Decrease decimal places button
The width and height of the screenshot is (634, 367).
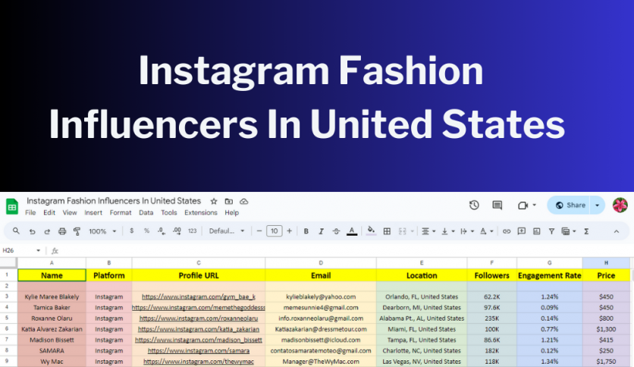162,231
